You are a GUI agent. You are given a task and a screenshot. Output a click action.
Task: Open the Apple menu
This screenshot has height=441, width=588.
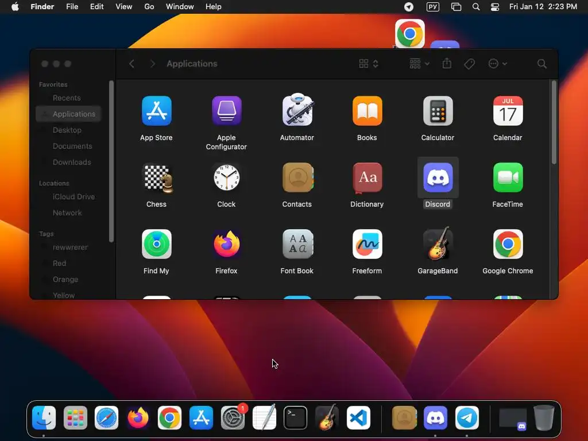pyautogui.click(x=15, y=6)
